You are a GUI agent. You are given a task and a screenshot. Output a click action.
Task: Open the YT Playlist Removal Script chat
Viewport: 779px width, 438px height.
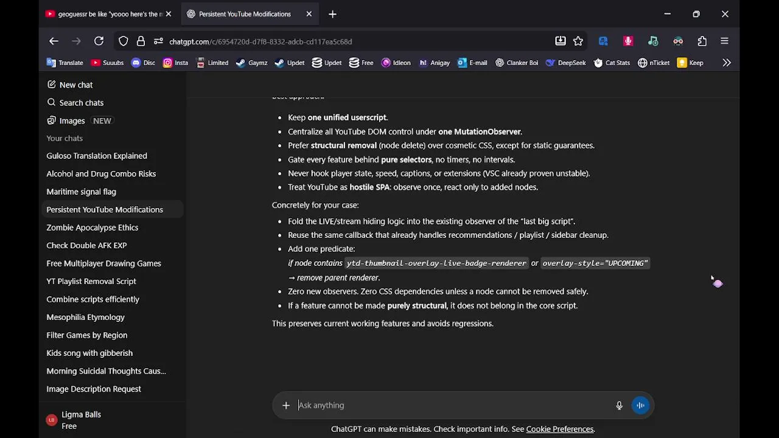coord(113,281)
